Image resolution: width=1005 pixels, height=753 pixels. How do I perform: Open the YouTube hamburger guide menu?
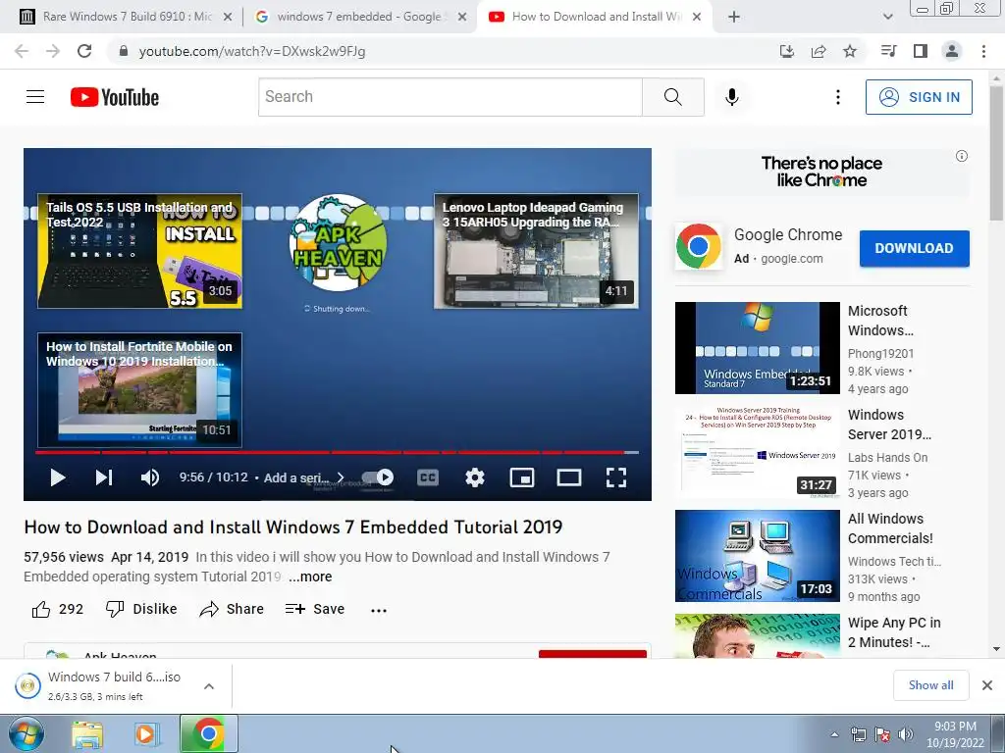click(35, 97)
